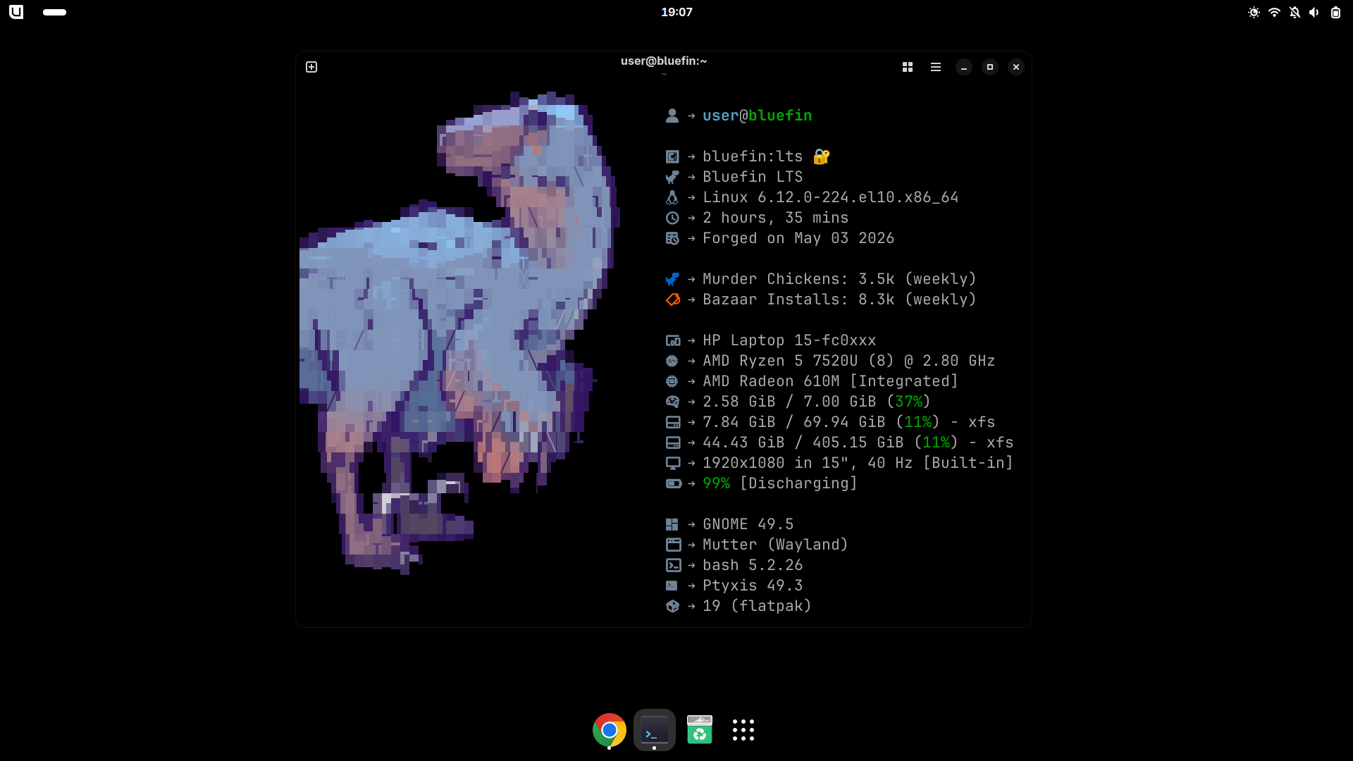1353x761 pixels.
Task: Click the '1920x1080 in 15"' display line
Action: tap(858, 463)
